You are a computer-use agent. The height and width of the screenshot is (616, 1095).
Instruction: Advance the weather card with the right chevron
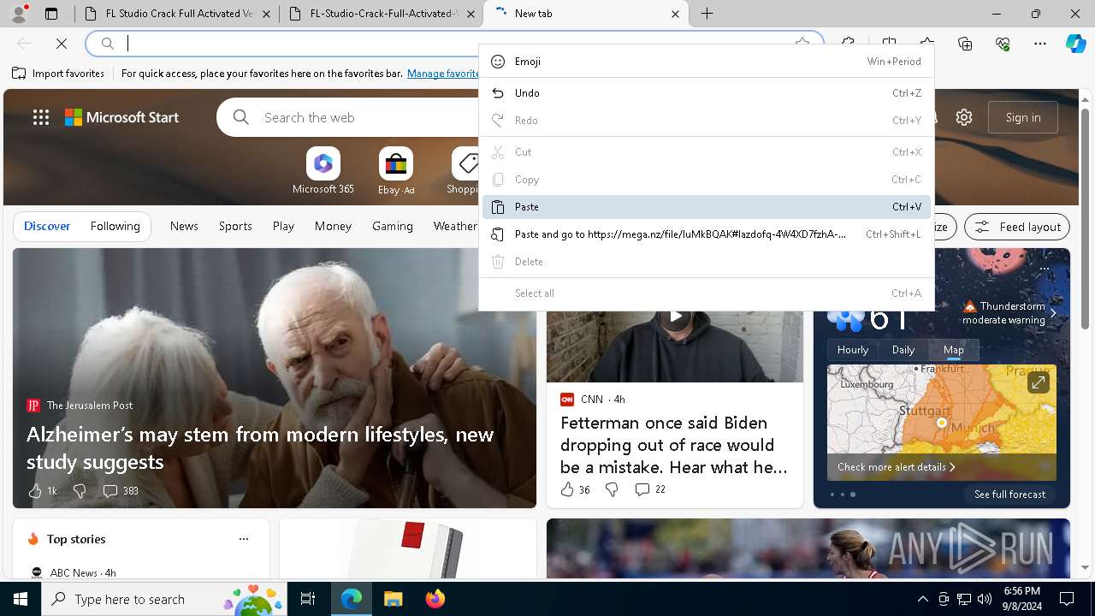1053,314
